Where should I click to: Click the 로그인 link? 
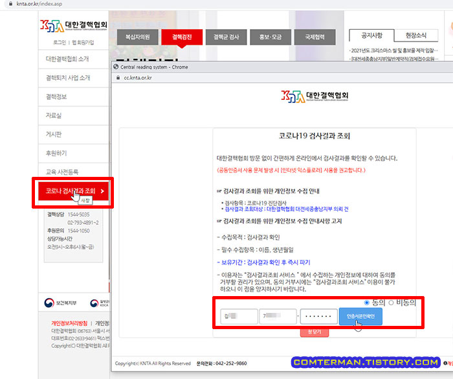(60, 43)
